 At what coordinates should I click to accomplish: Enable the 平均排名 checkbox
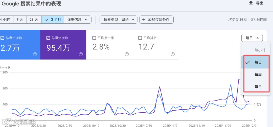(140, 38)
